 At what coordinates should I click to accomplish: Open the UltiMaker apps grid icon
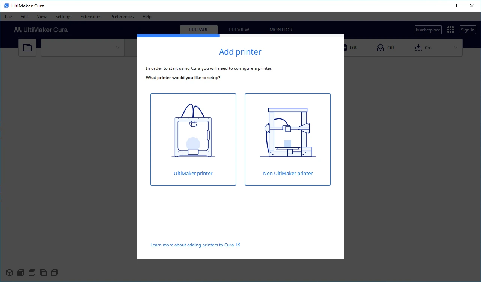click(451, 30)
